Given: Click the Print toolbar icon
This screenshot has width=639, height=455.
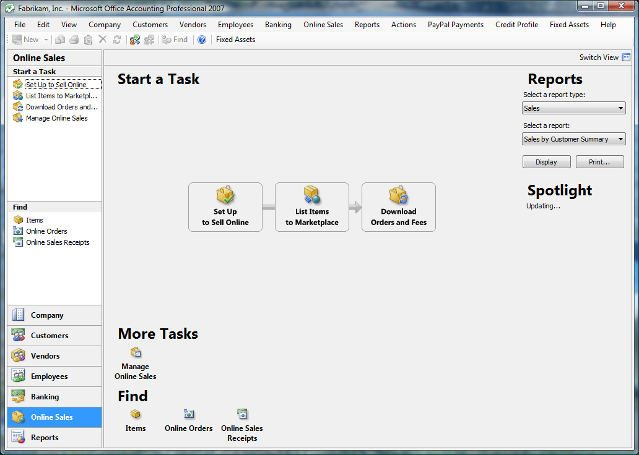Looking at the screenshot, I should (x=74, y=40).
